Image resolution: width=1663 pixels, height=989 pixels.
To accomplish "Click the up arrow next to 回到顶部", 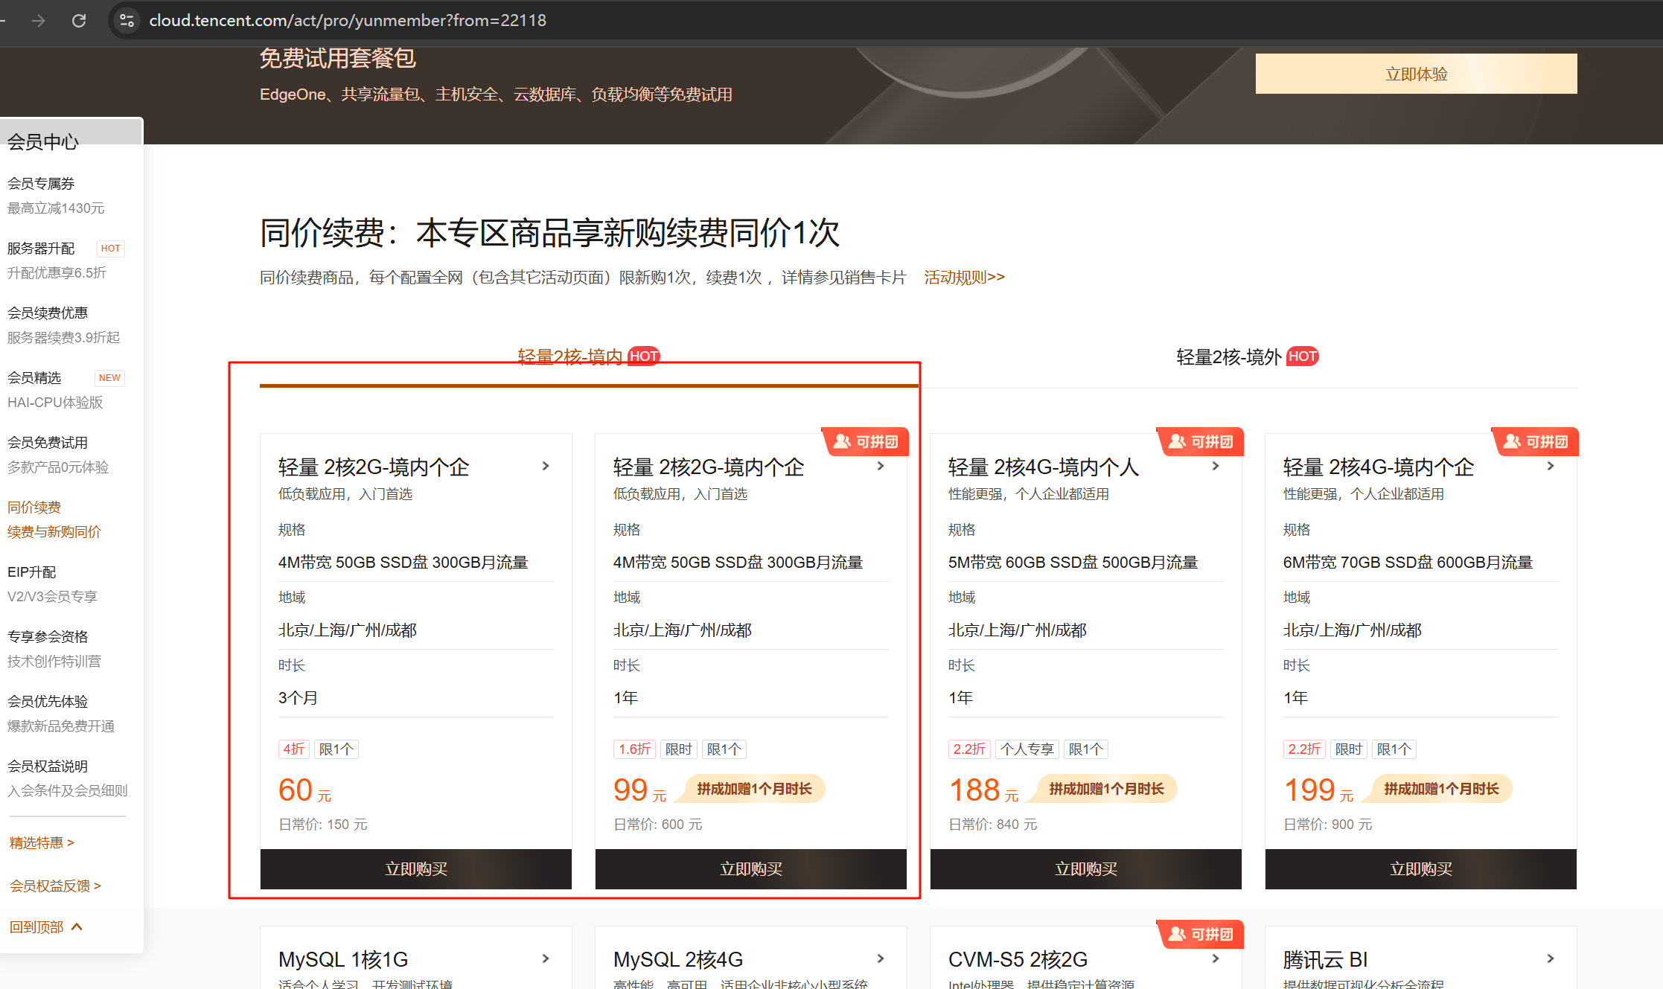I will coord(77,926).
